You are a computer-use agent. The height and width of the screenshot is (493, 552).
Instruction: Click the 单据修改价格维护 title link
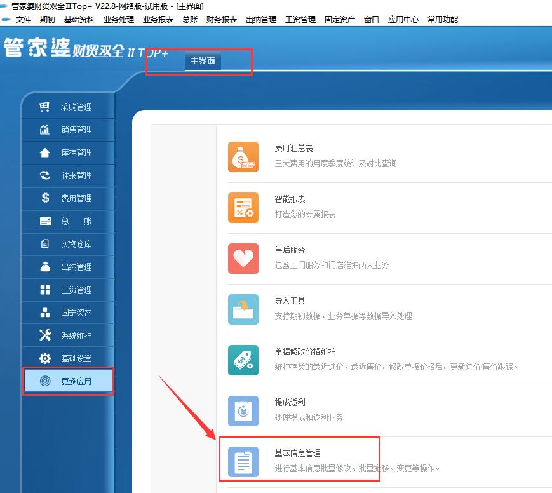click(305, 351)
